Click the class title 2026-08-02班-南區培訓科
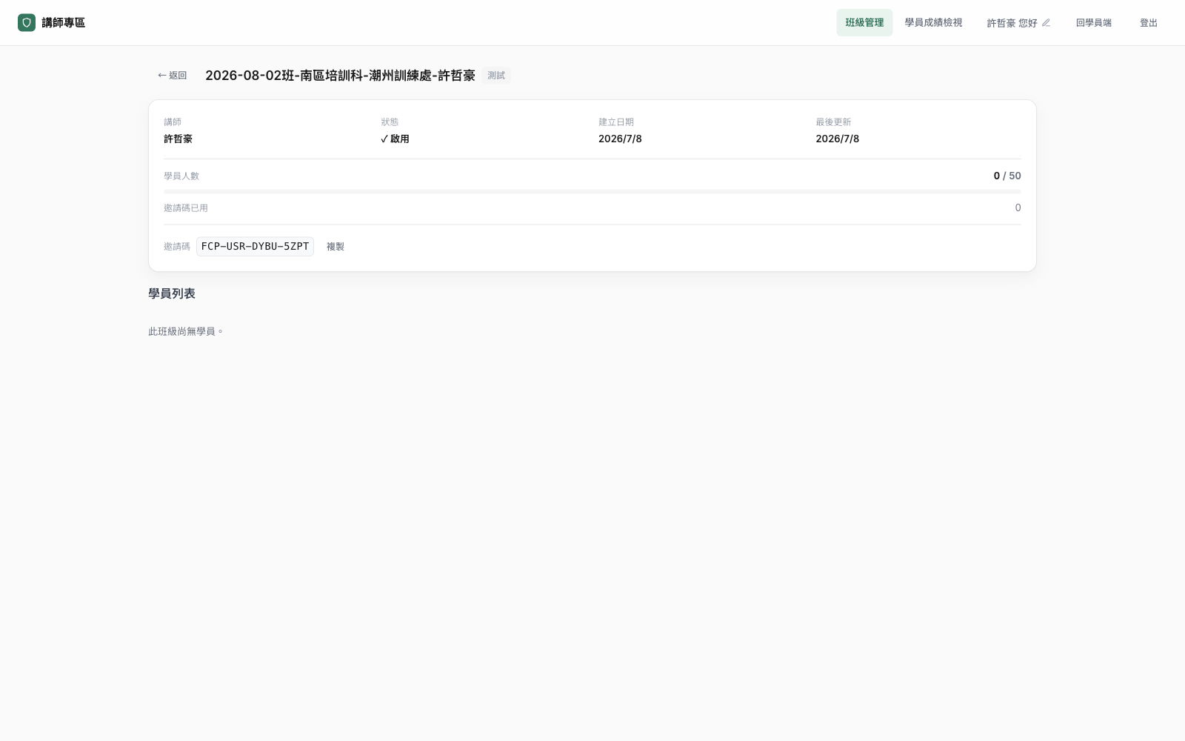1185x741 pixels. point(340,76)
